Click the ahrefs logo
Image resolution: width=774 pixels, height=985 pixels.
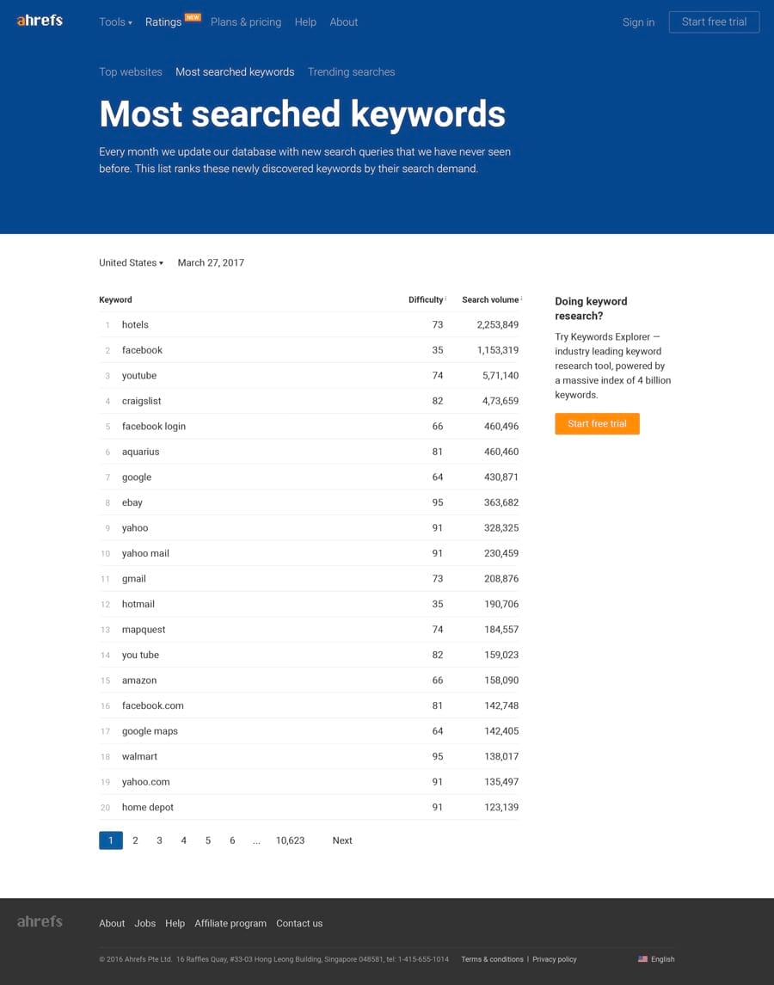click(x=40, y=21)
